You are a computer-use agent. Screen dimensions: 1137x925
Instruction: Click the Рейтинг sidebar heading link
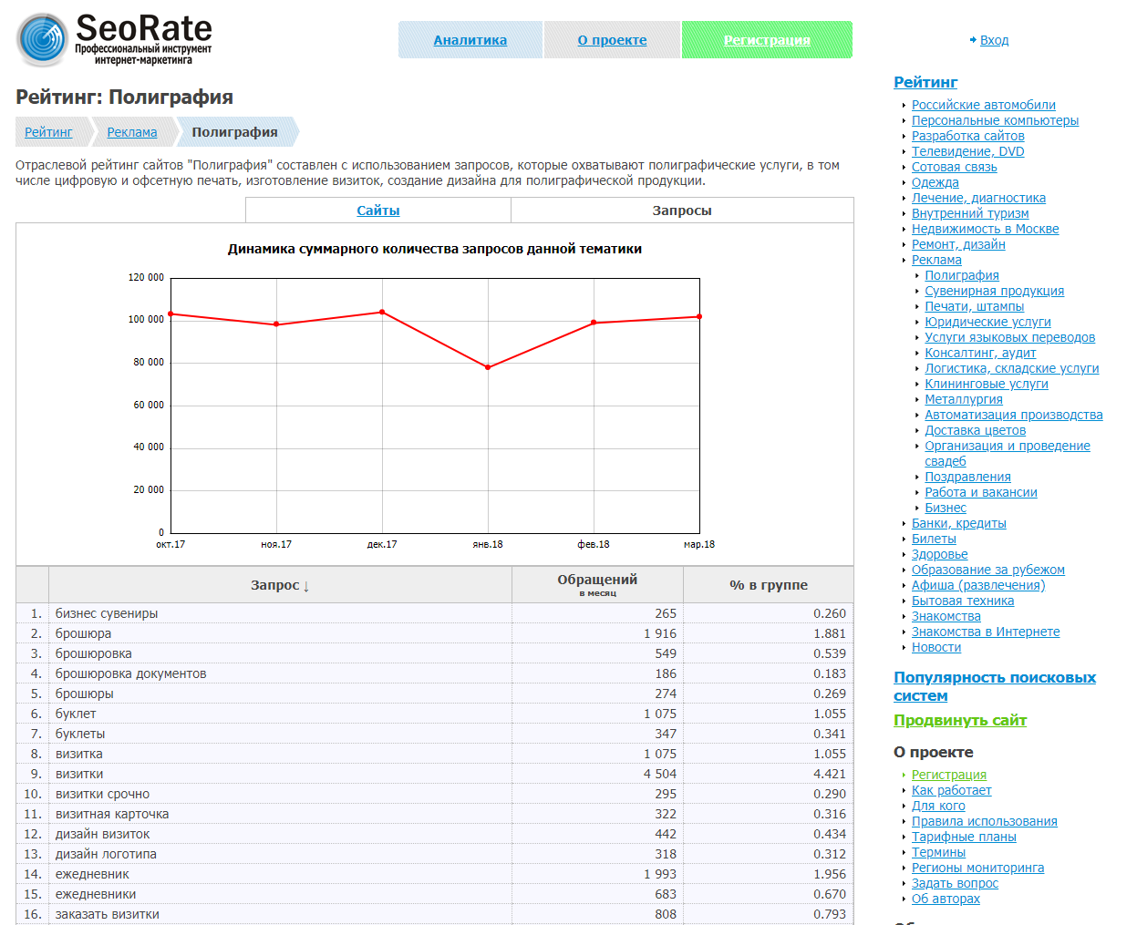[x=925, y=82]
